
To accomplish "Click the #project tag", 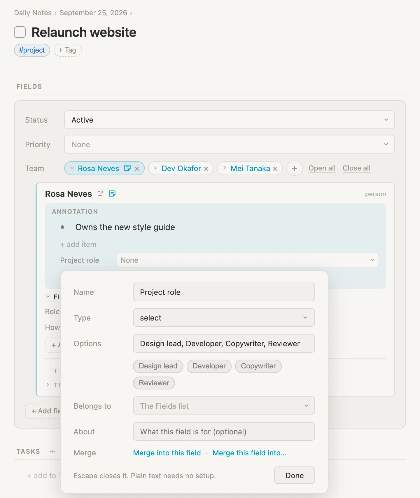I will coord(32,50).
